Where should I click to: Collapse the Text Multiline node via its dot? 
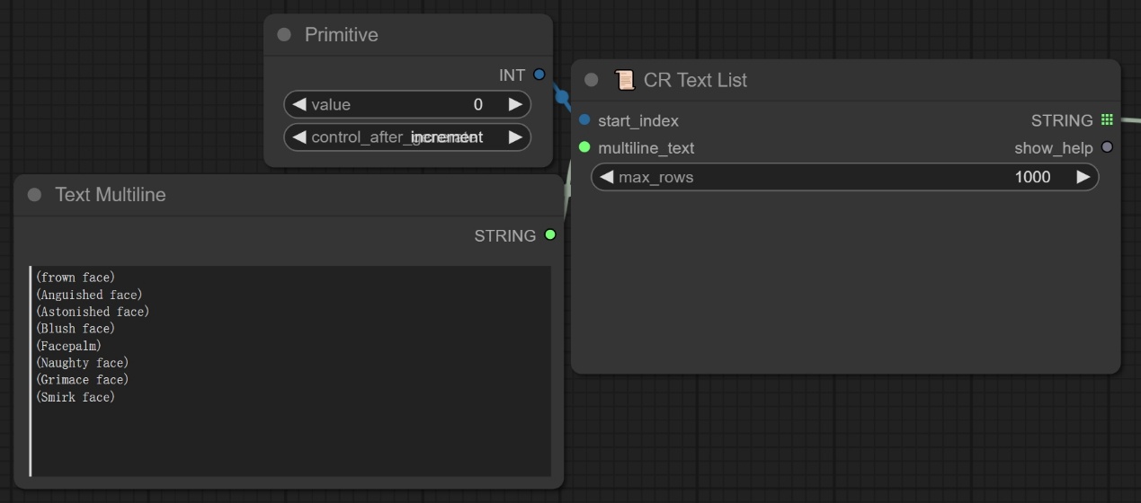click(x=34, y=195)
